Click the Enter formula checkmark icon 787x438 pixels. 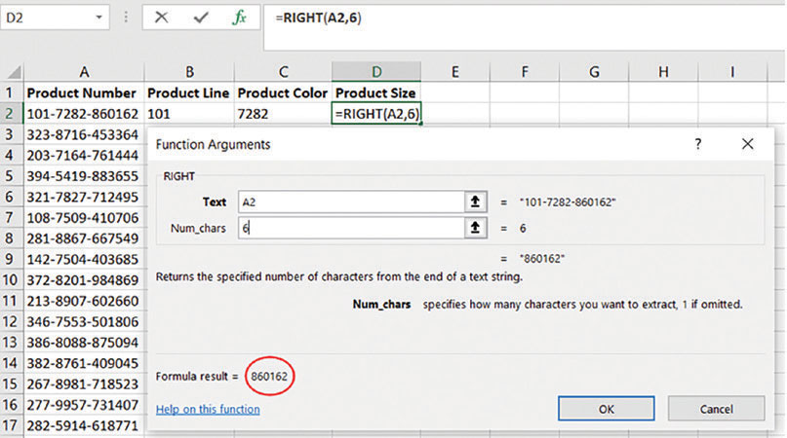tap(202, 18)
